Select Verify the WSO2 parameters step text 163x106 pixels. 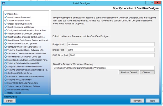click(x=19, y=80)
